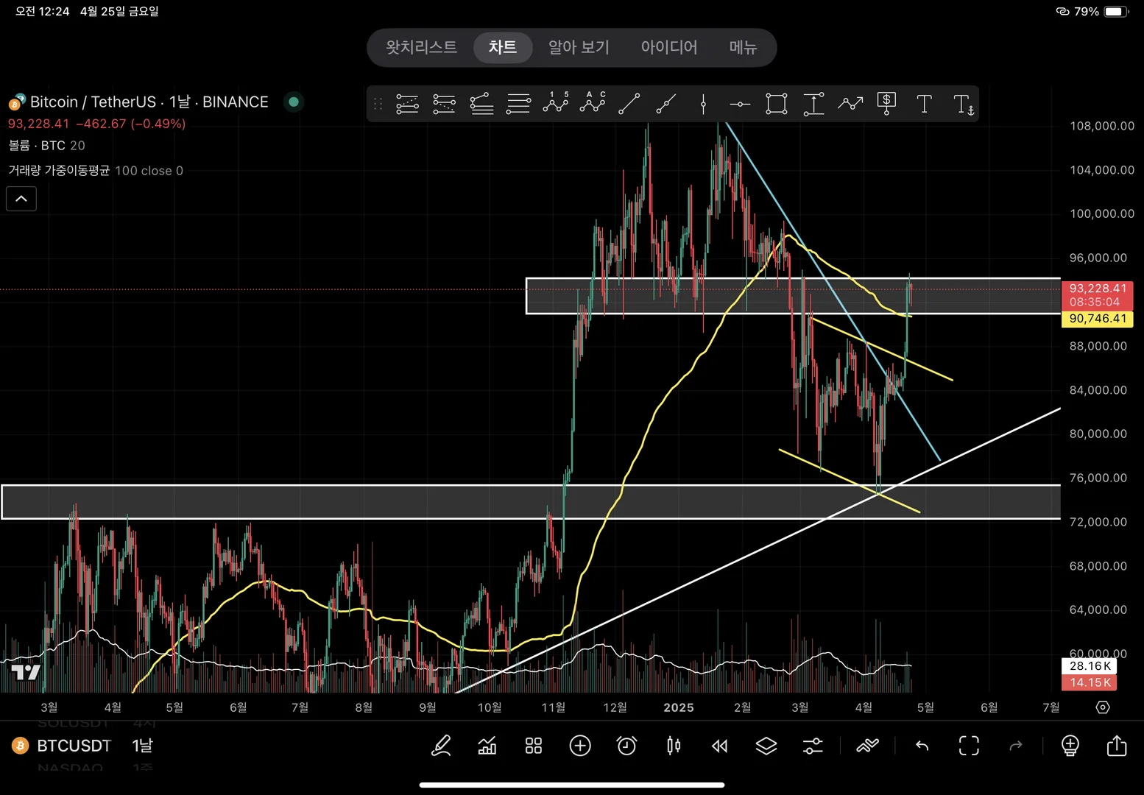Select the rectangle drawing tool

tap(777, 104)
